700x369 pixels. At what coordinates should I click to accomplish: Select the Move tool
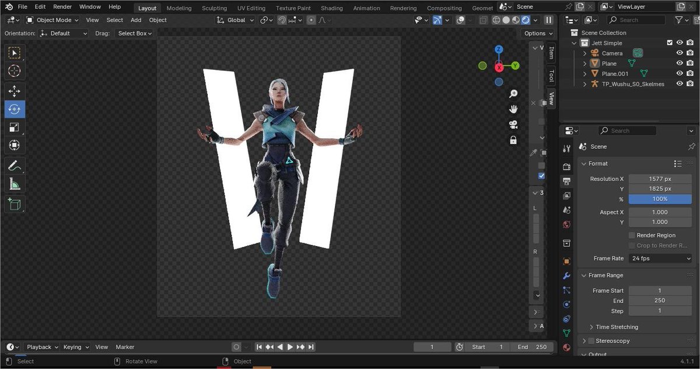coord(14,91)
